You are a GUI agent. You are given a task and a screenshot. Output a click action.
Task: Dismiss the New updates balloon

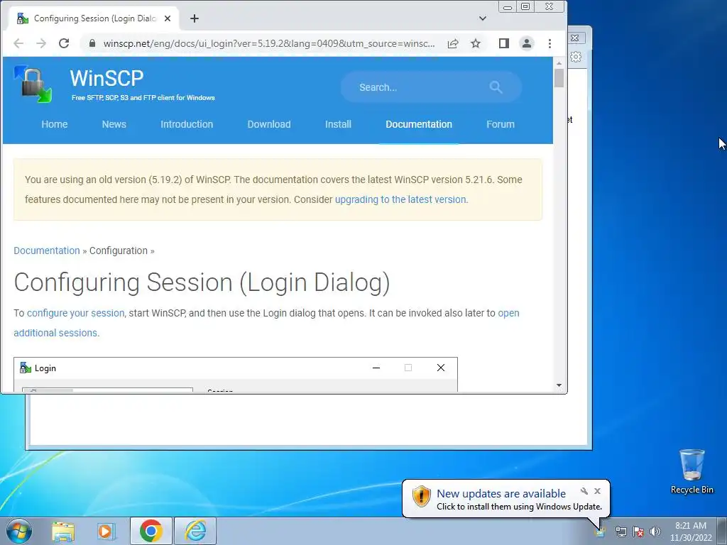coord(598,491)
